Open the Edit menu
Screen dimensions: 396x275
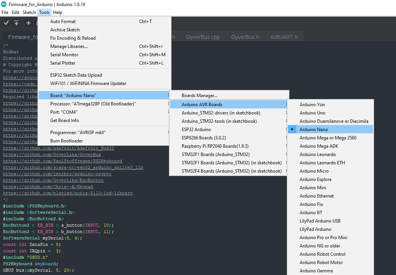click(15, 12)
